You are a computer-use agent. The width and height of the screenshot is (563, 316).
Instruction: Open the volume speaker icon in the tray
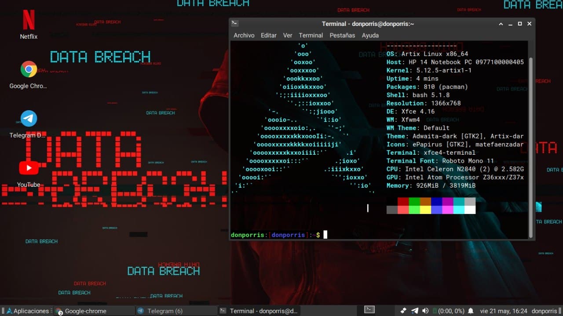point(425,311)
